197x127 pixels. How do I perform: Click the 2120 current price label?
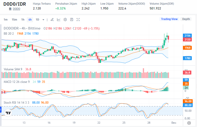[187, 40]
